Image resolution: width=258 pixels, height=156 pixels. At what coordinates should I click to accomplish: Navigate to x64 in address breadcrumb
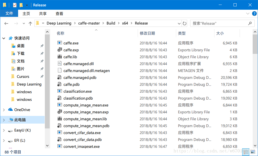[x=125, y=23]
